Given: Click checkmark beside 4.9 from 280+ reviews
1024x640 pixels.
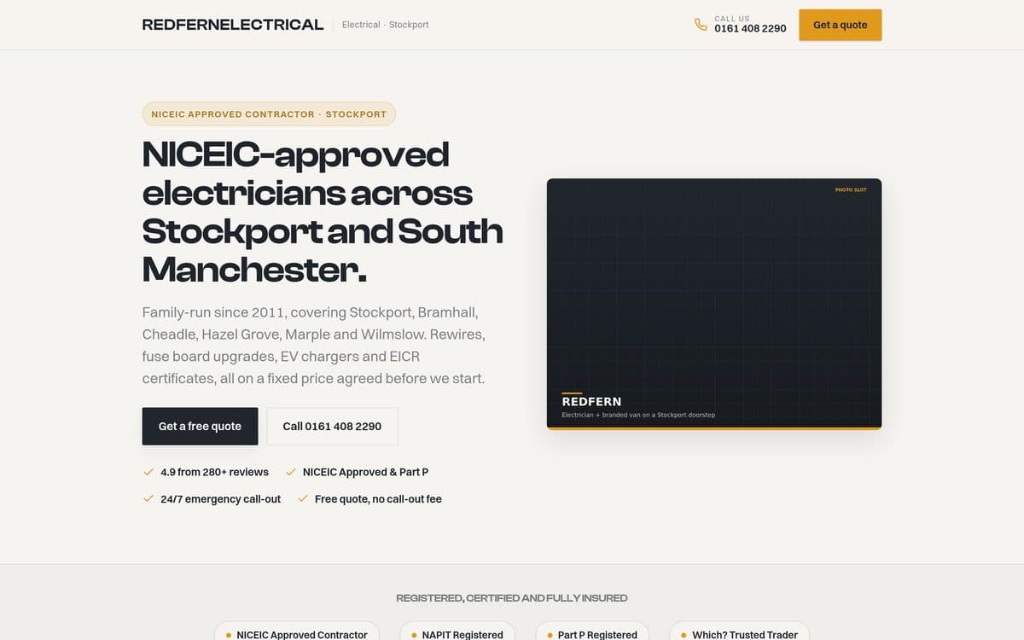Looking at the screenshot, I should [148, 472].
